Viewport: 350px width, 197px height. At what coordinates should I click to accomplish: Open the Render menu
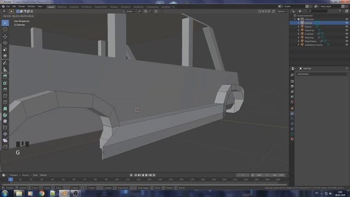tap(22, 7)
